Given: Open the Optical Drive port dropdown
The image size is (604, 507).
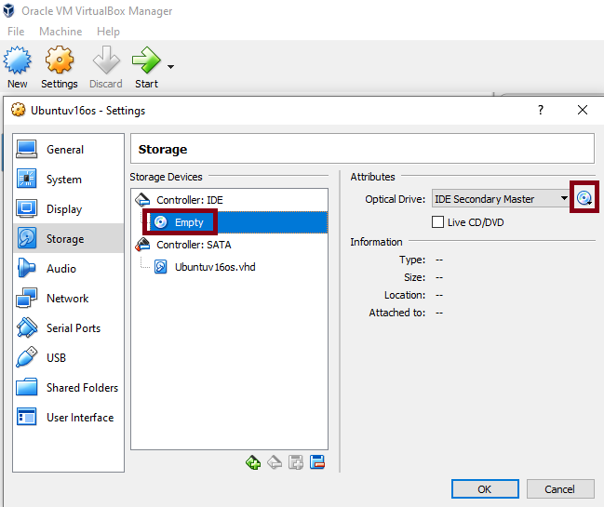Looking at the screenshot, I should [x=501, y=199].
